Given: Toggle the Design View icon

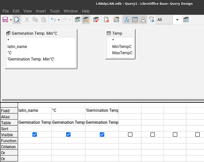Looking at the screenshot, I should (x=86, y=20).
